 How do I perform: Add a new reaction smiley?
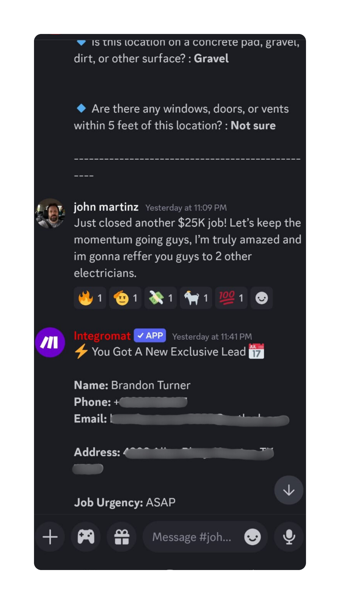[x=261, y=298]
